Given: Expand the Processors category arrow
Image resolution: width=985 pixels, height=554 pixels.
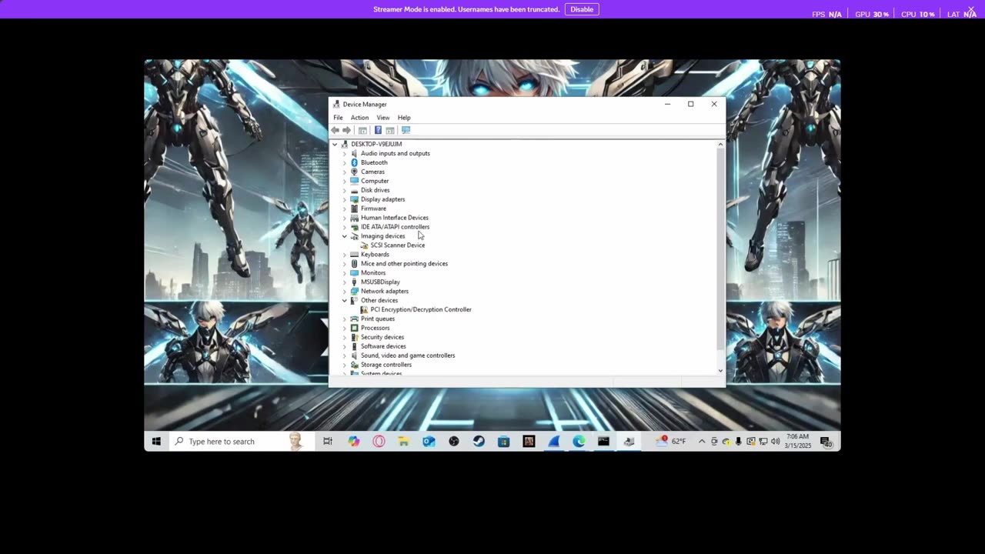Looking at the screenshot, I should (x=344, y=328).
